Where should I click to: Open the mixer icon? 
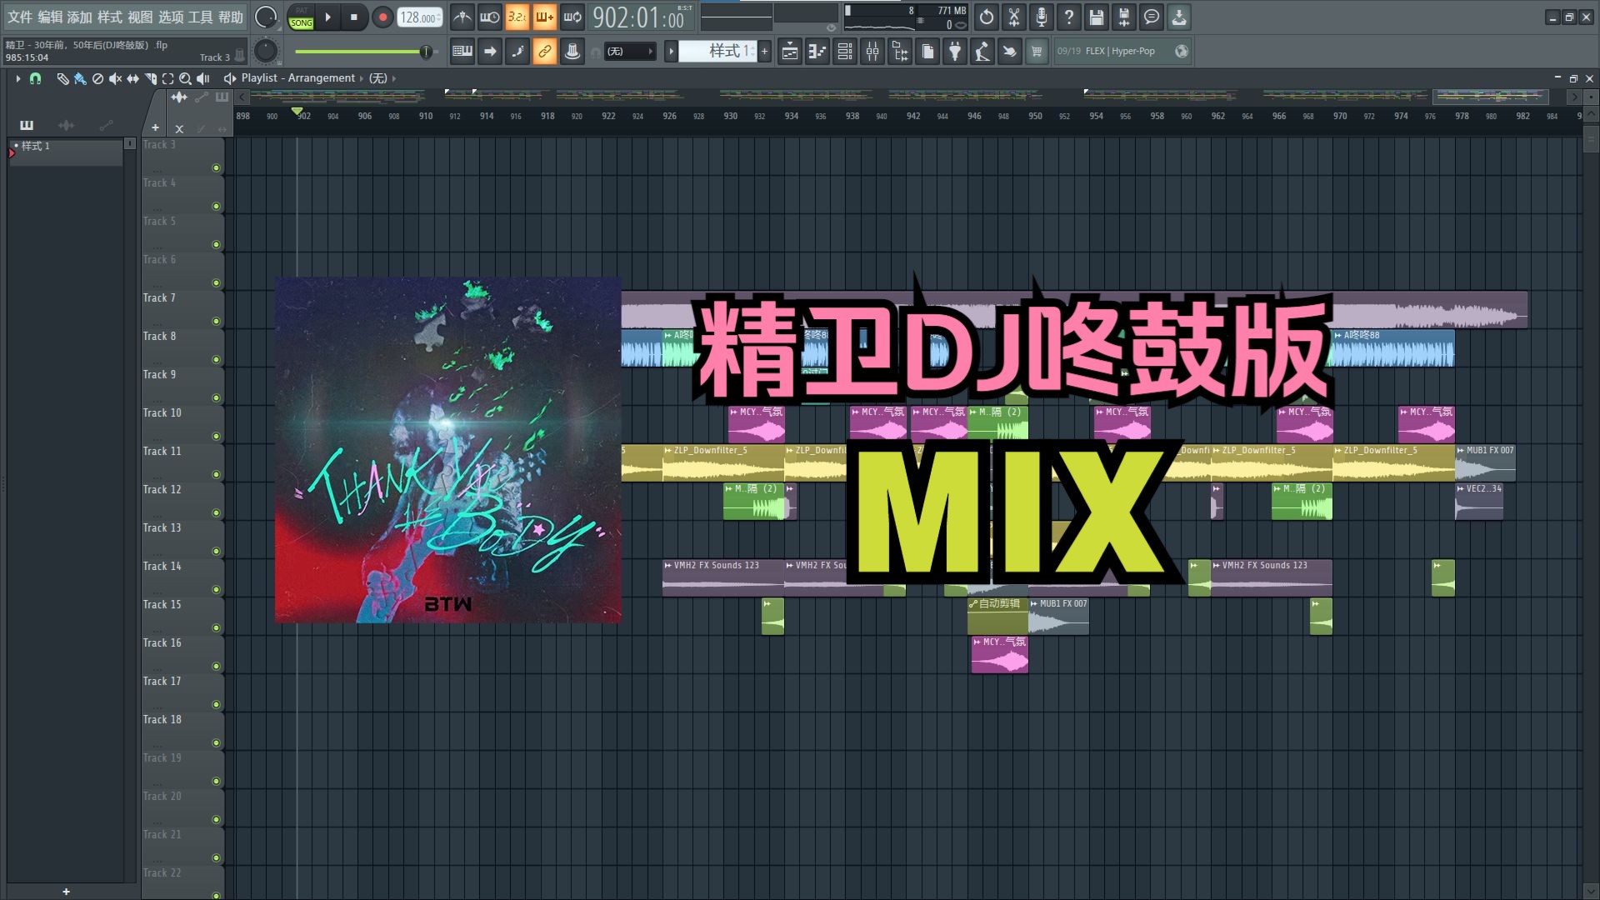[872, 52]
